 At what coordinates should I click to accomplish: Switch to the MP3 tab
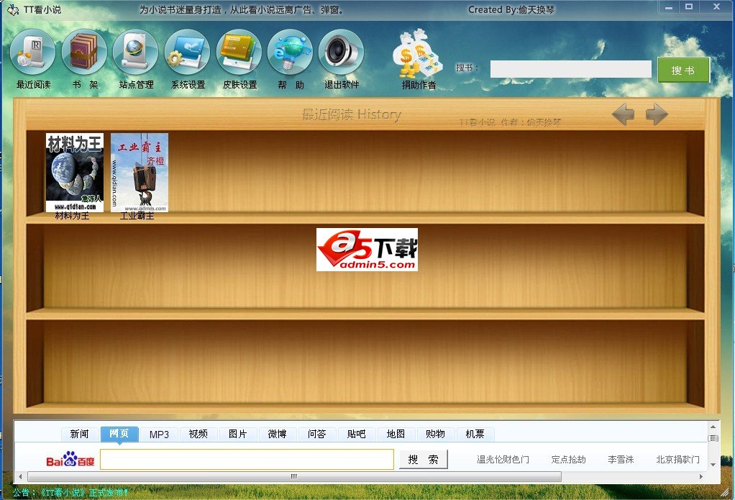(159, 435)
